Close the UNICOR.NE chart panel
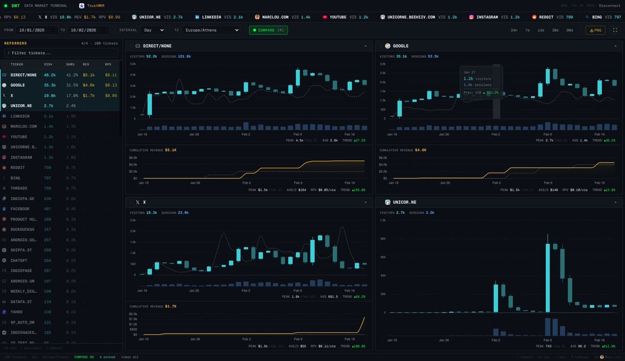Screen dimensions: 625x361 tap(616, 202)
